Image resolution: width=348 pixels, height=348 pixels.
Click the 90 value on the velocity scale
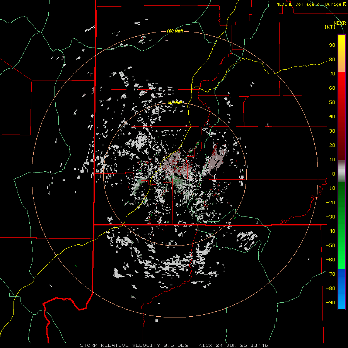332,45
